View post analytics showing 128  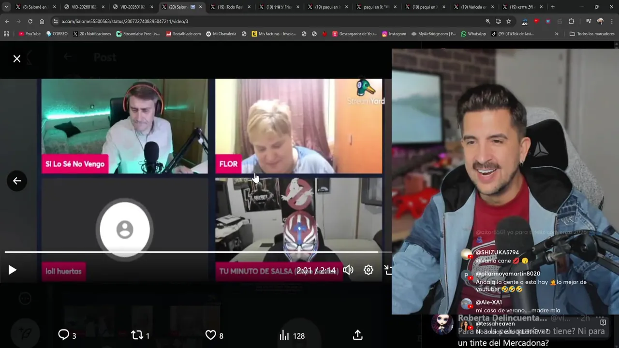(292, 335)
